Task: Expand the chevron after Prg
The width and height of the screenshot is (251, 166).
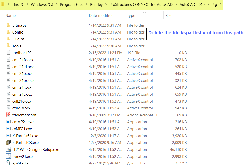Action: (x=221, y=4)
